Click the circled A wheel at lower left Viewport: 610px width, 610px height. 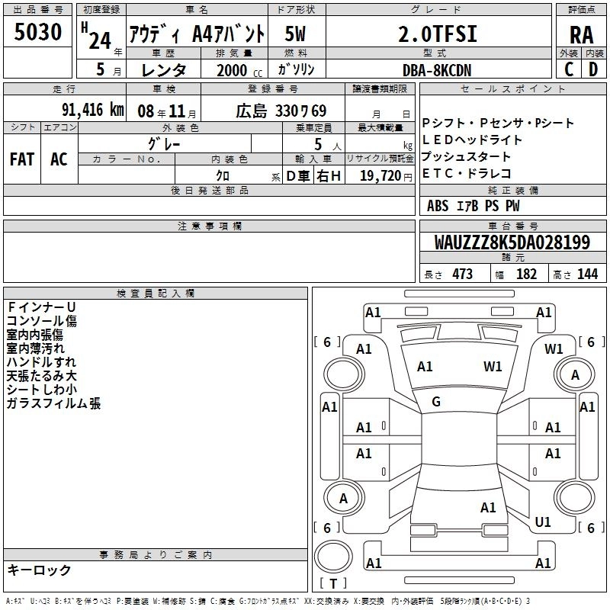343,499
